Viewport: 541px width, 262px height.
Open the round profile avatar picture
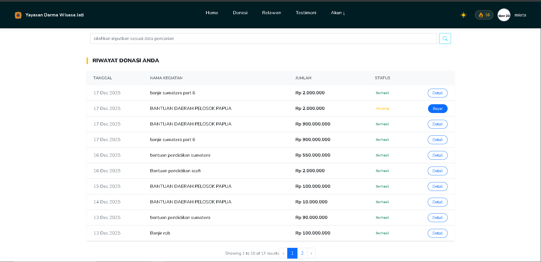coord(504,15)
